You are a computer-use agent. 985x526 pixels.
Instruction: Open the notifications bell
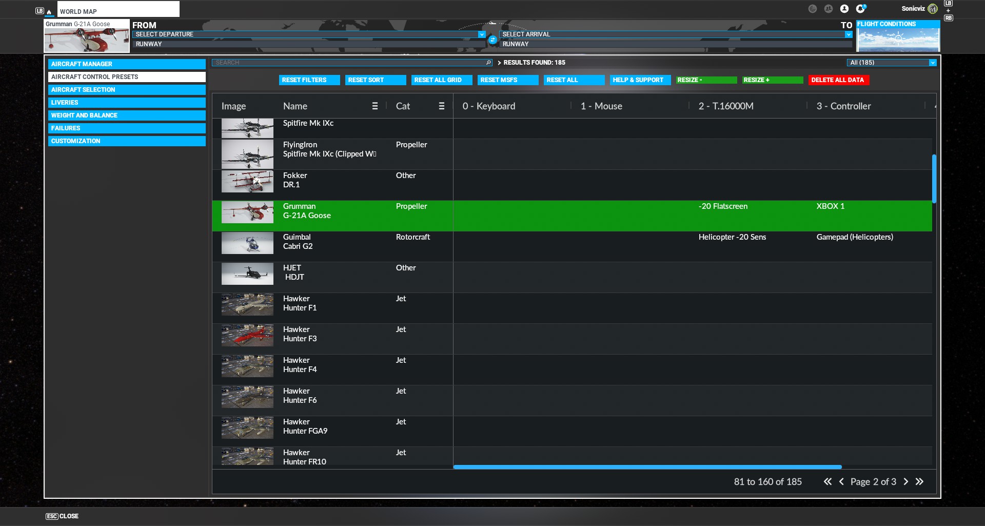coord(860,9)
